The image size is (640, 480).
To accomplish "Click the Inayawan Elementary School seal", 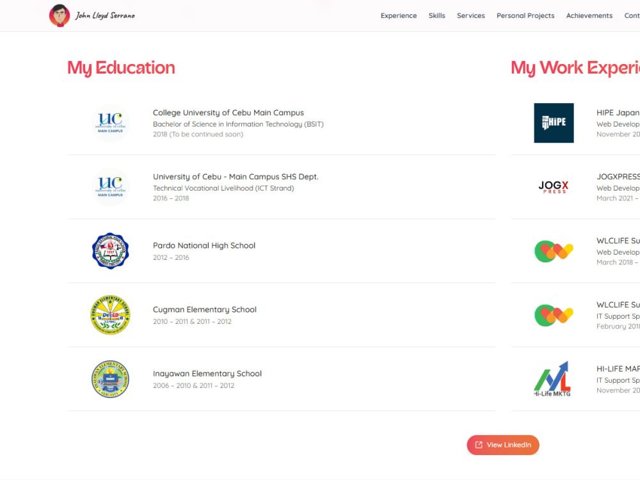I will [110, 379].
